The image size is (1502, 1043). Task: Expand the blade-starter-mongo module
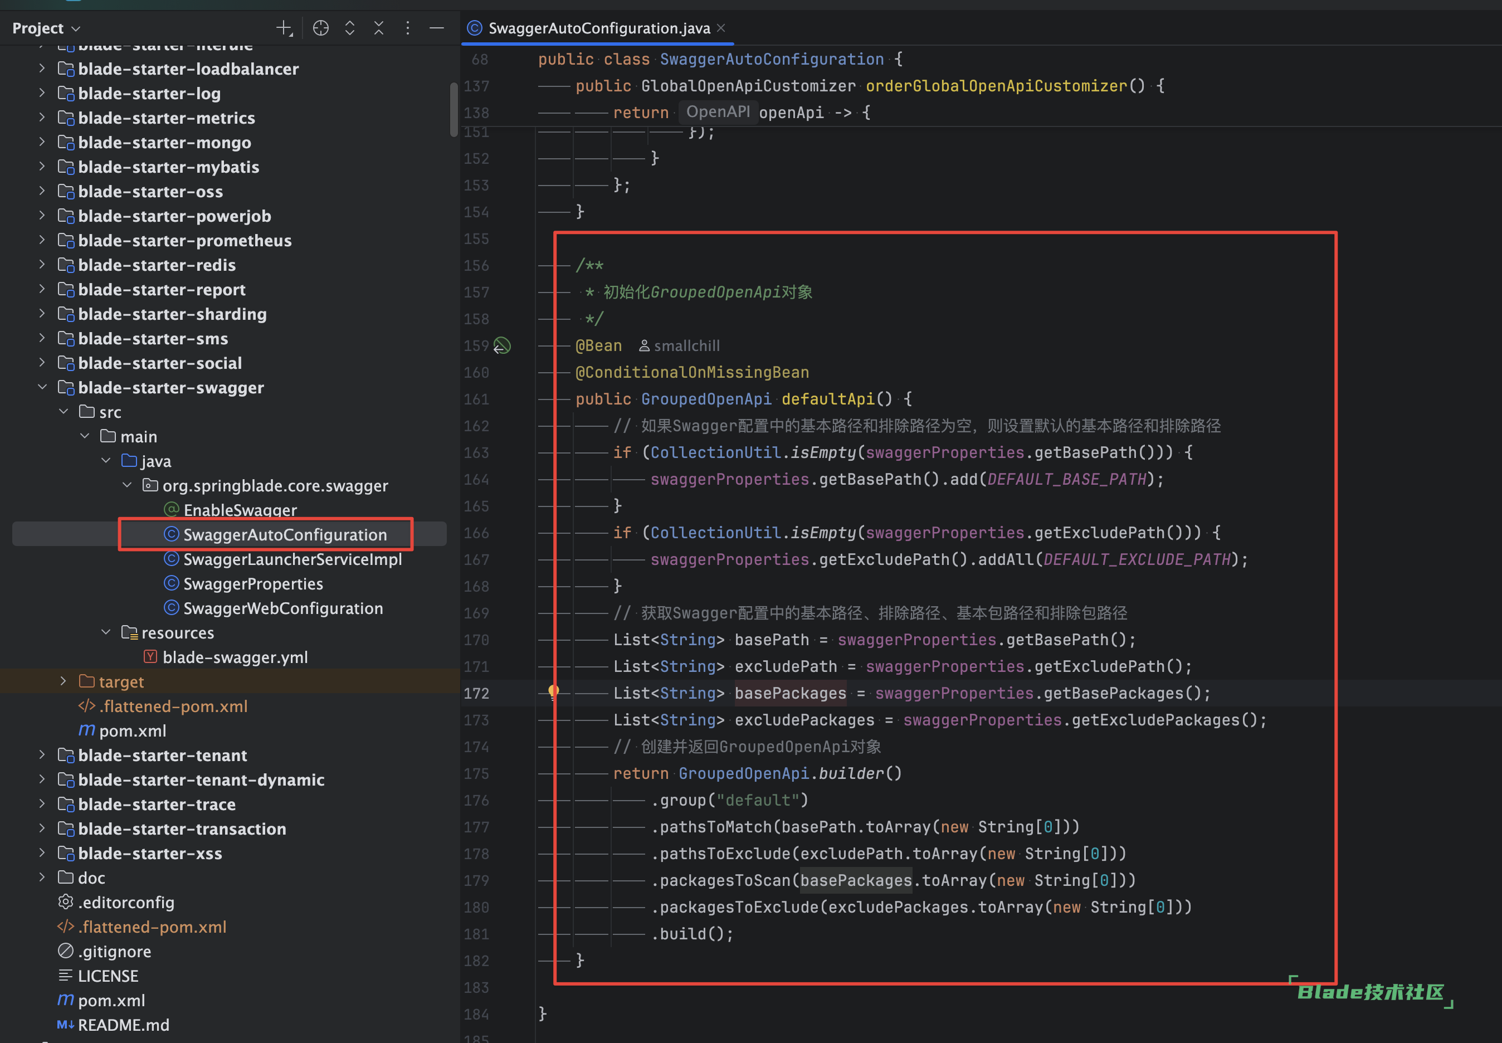pyautogui.click(x=42, y=143)
